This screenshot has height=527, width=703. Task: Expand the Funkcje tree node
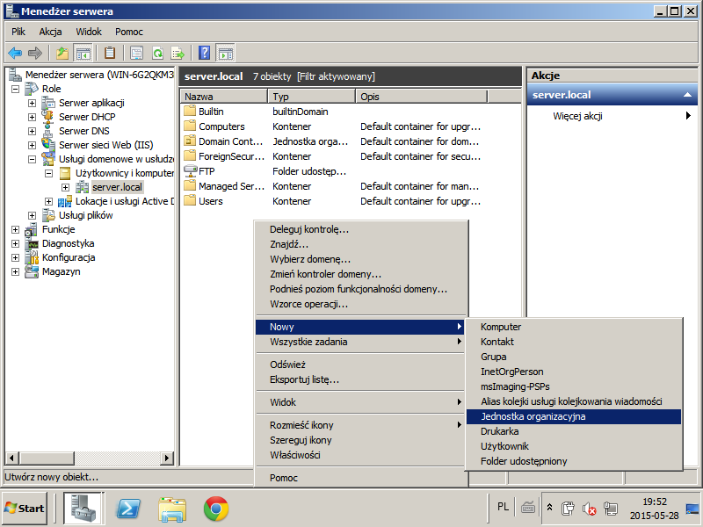click(x=15, y=229)
